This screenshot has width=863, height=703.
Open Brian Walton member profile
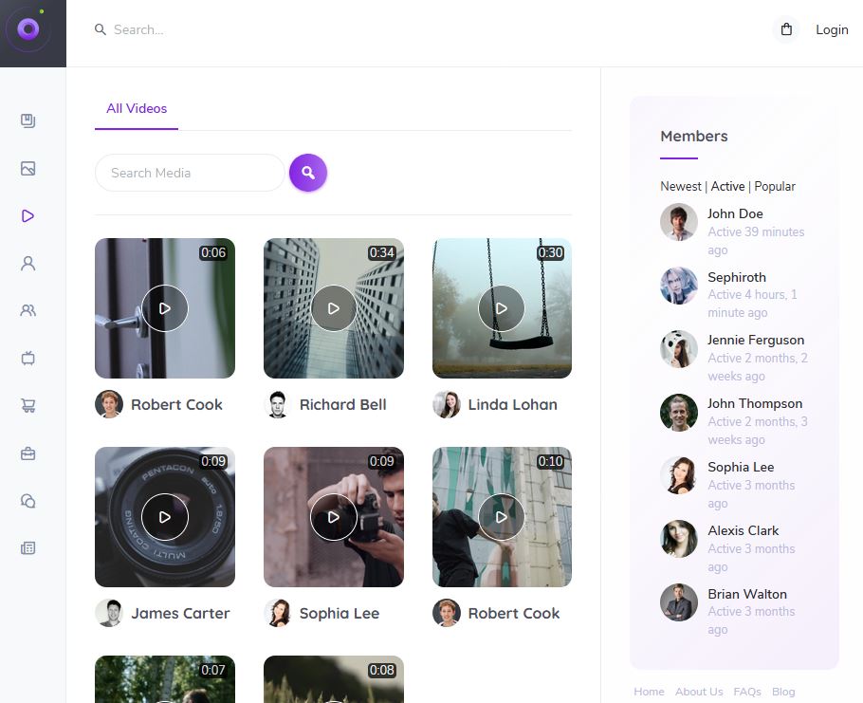click(x=747, y=594)
